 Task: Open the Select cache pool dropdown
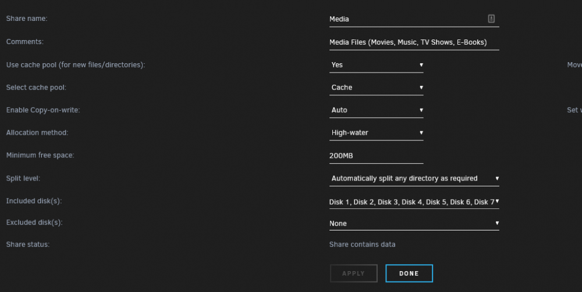[x=376, y=87]
